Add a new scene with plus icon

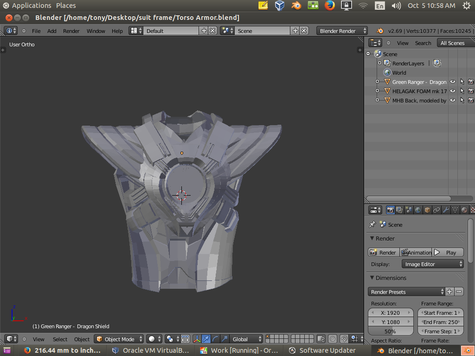295,31
